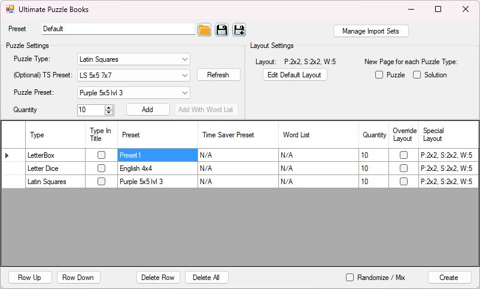Enable Puzzle new page checkbox
The image size is (480, 289).
tap(379, 75)
